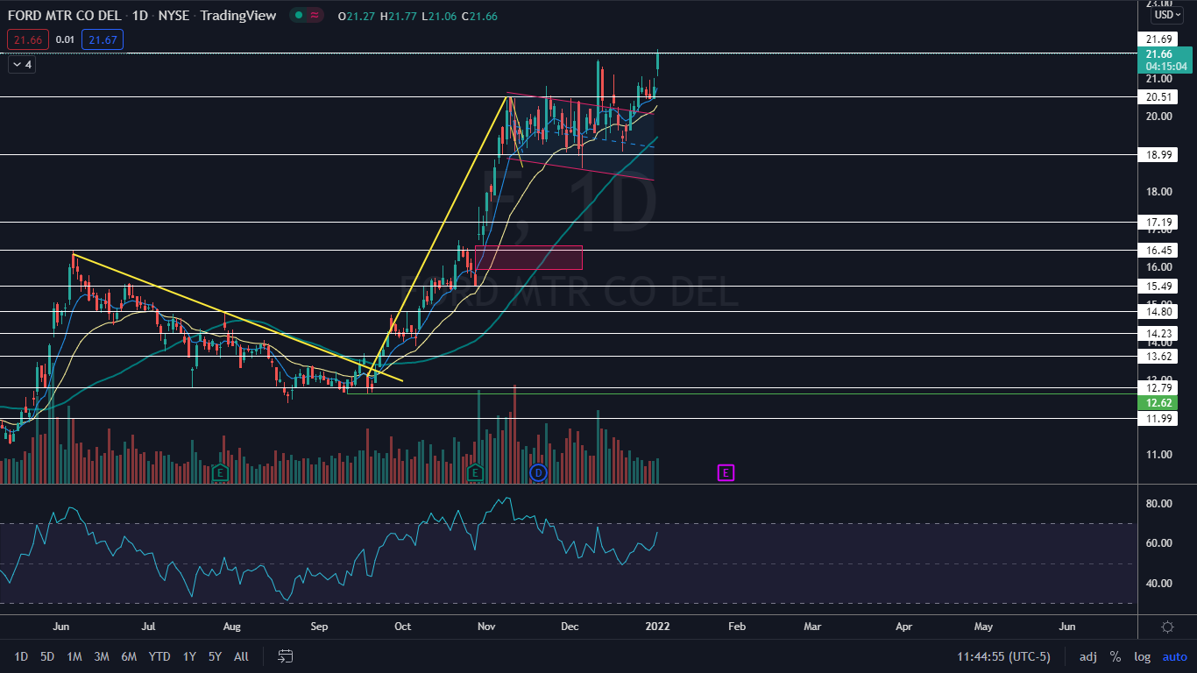The width and height of the screenshot is (1197, 673).
Task: Expand the indicator legend showing 4
Action: point(21,64)
